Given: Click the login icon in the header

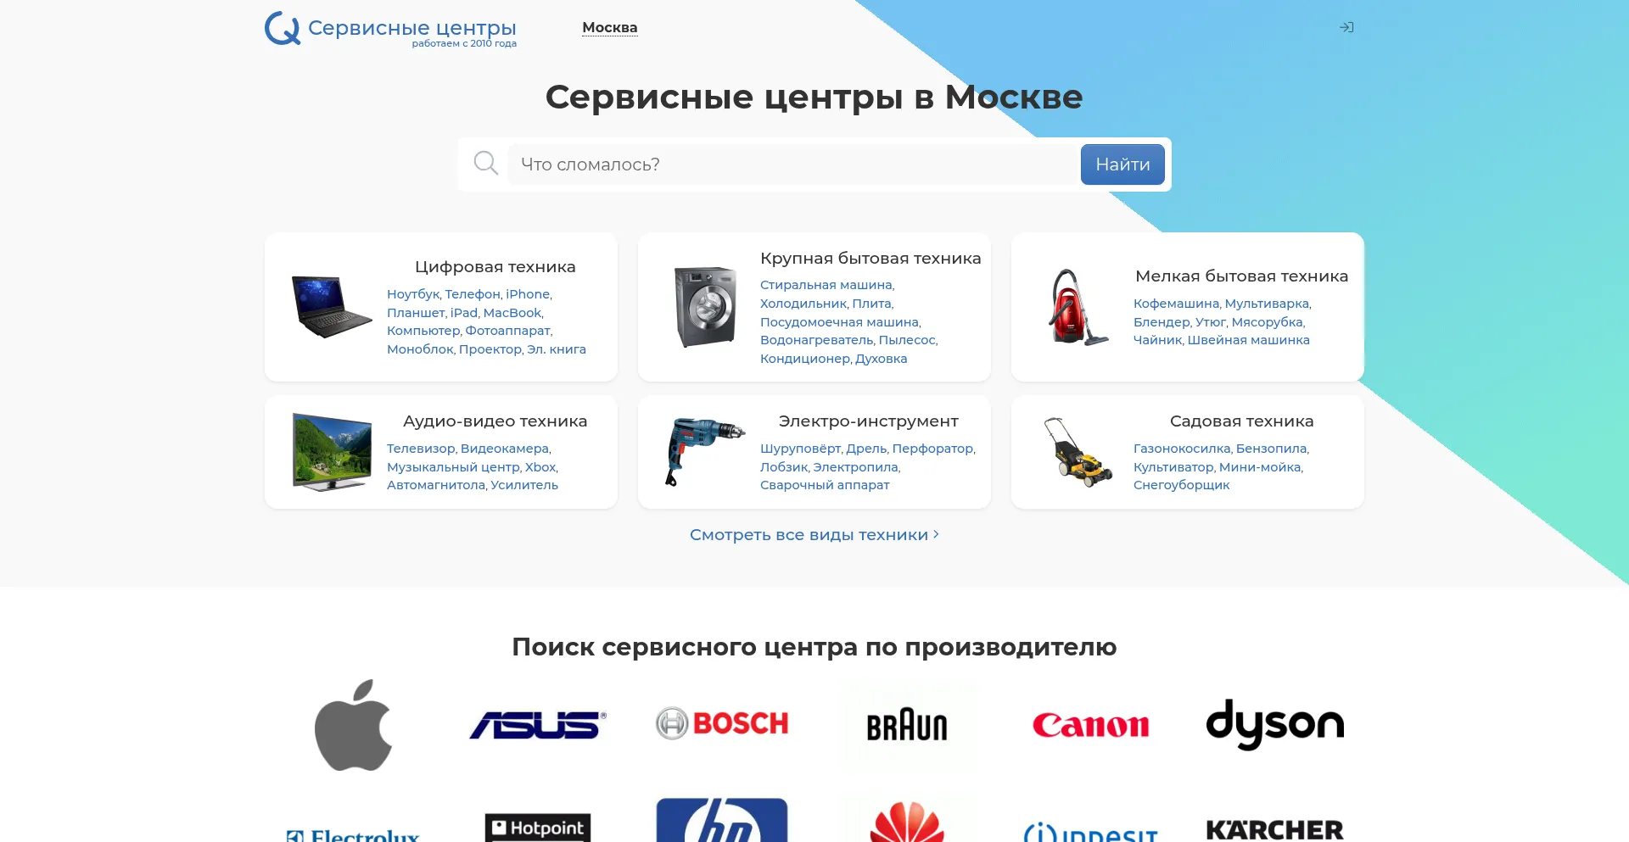Looking at the screenshot, I should click(1346, 28).
